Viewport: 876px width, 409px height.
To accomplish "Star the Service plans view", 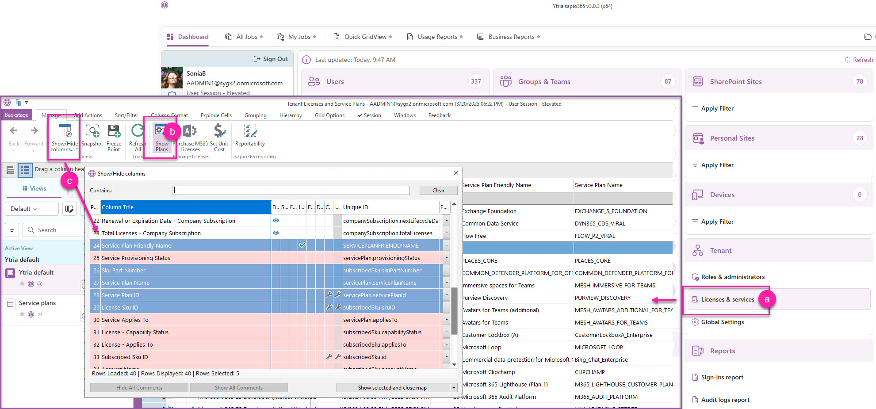I will tap(22, 314).
